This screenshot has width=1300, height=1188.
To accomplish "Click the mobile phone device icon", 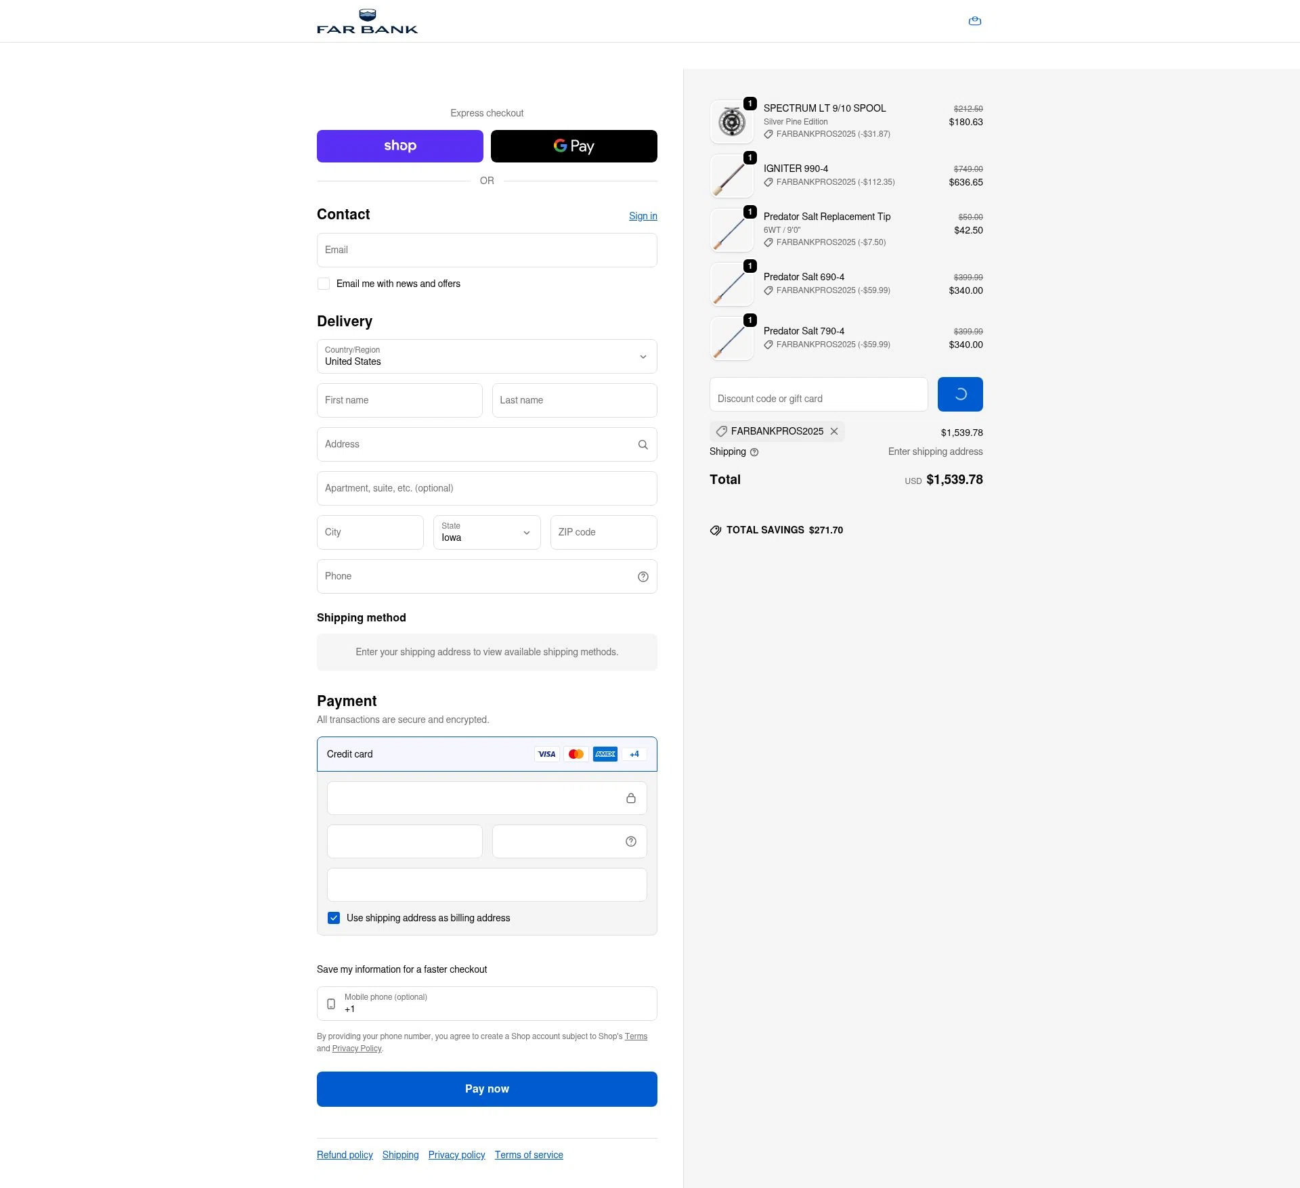I will click(331, 1004).
